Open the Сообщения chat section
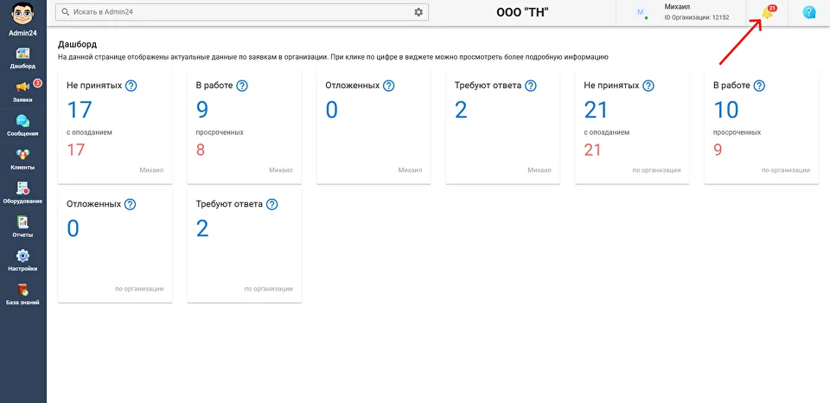This screenshot has height=403, width=830. tap(22, 125)
